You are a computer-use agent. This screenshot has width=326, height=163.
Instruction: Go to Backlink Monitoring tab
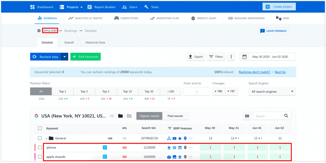point(246,18)
